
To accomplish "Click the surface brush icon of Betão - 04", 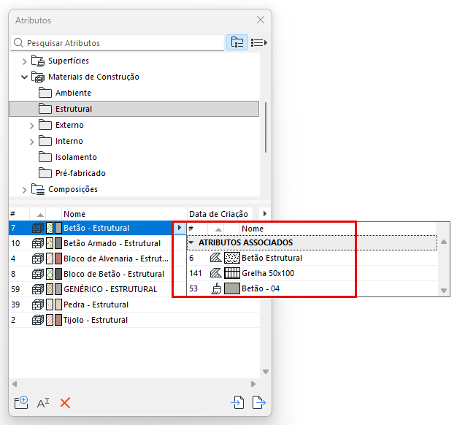I will coord(216,288).
